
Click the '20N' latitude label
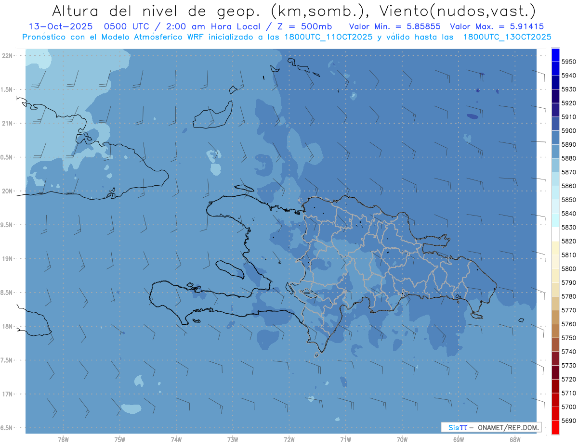[7, 191]
